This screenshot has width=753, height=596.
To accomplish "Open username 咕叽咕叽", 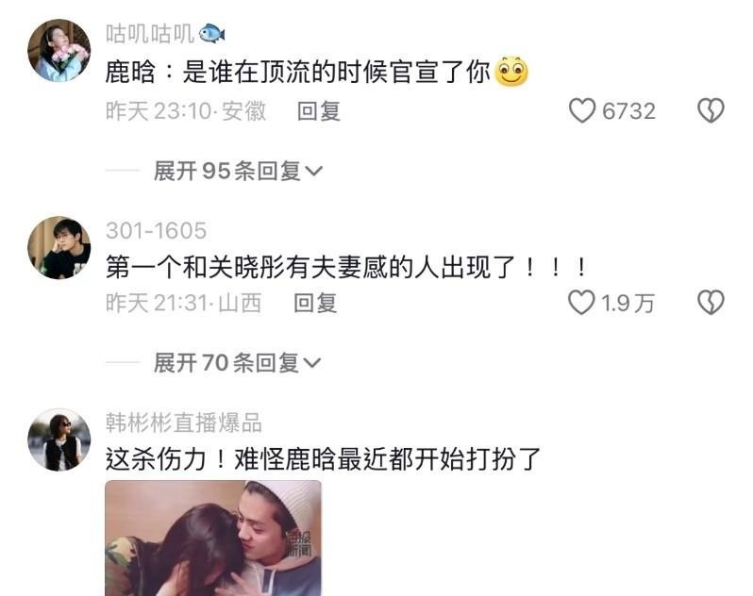I will pos(150,34).
